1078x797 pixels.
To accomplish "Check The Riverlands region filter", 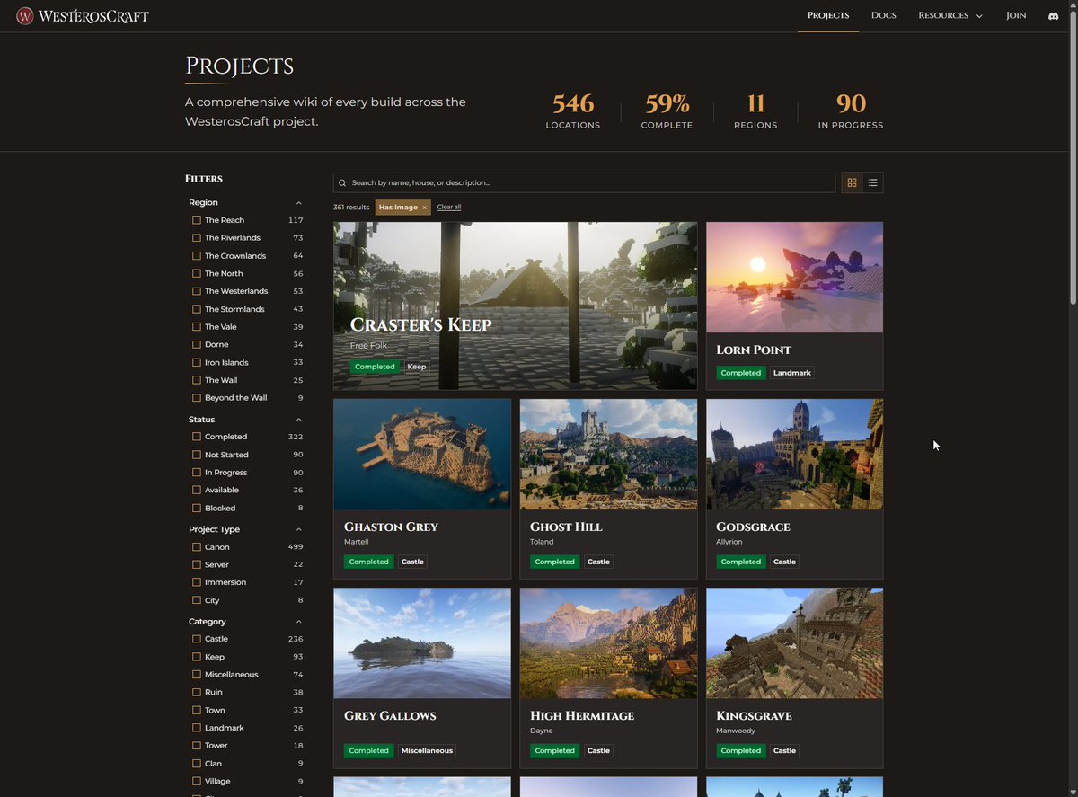I will pyautogui.click(x=197, y=238).
